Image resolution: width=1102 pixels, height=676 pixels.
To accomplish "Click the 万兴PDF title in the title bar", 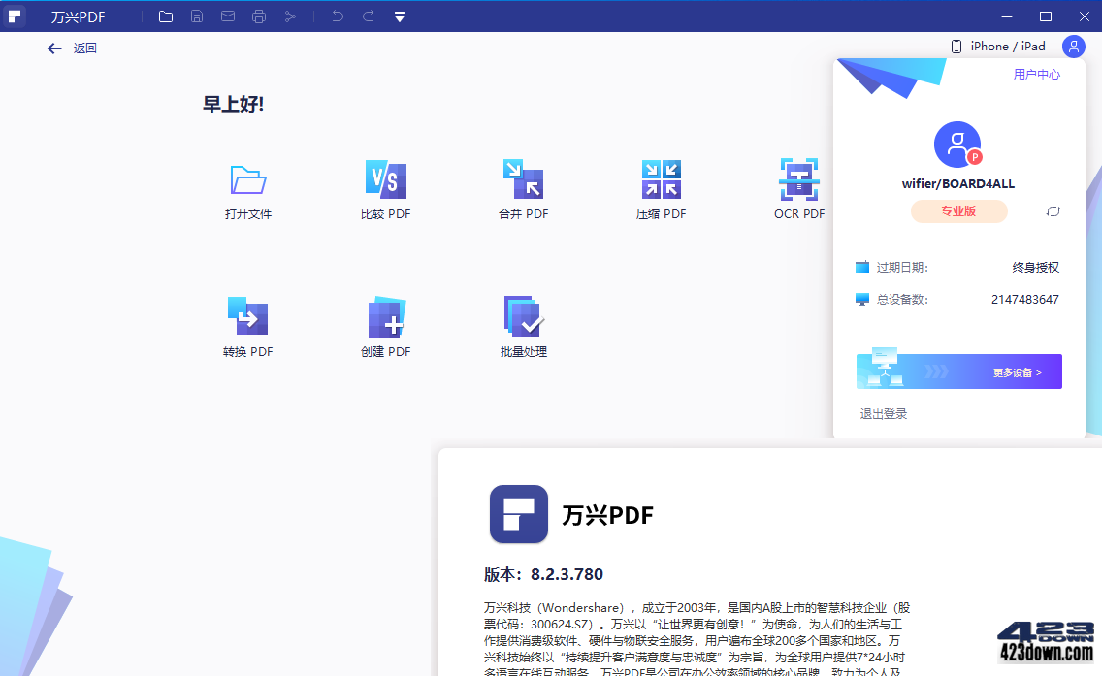I will 78,16.
